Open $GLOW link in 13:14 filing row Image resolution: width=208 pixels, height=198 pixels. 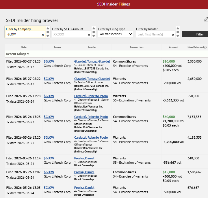click(49, 159)
